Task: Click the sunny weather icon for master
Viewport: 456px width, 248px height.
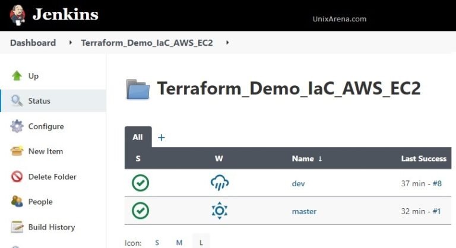Action: [220, 211]
